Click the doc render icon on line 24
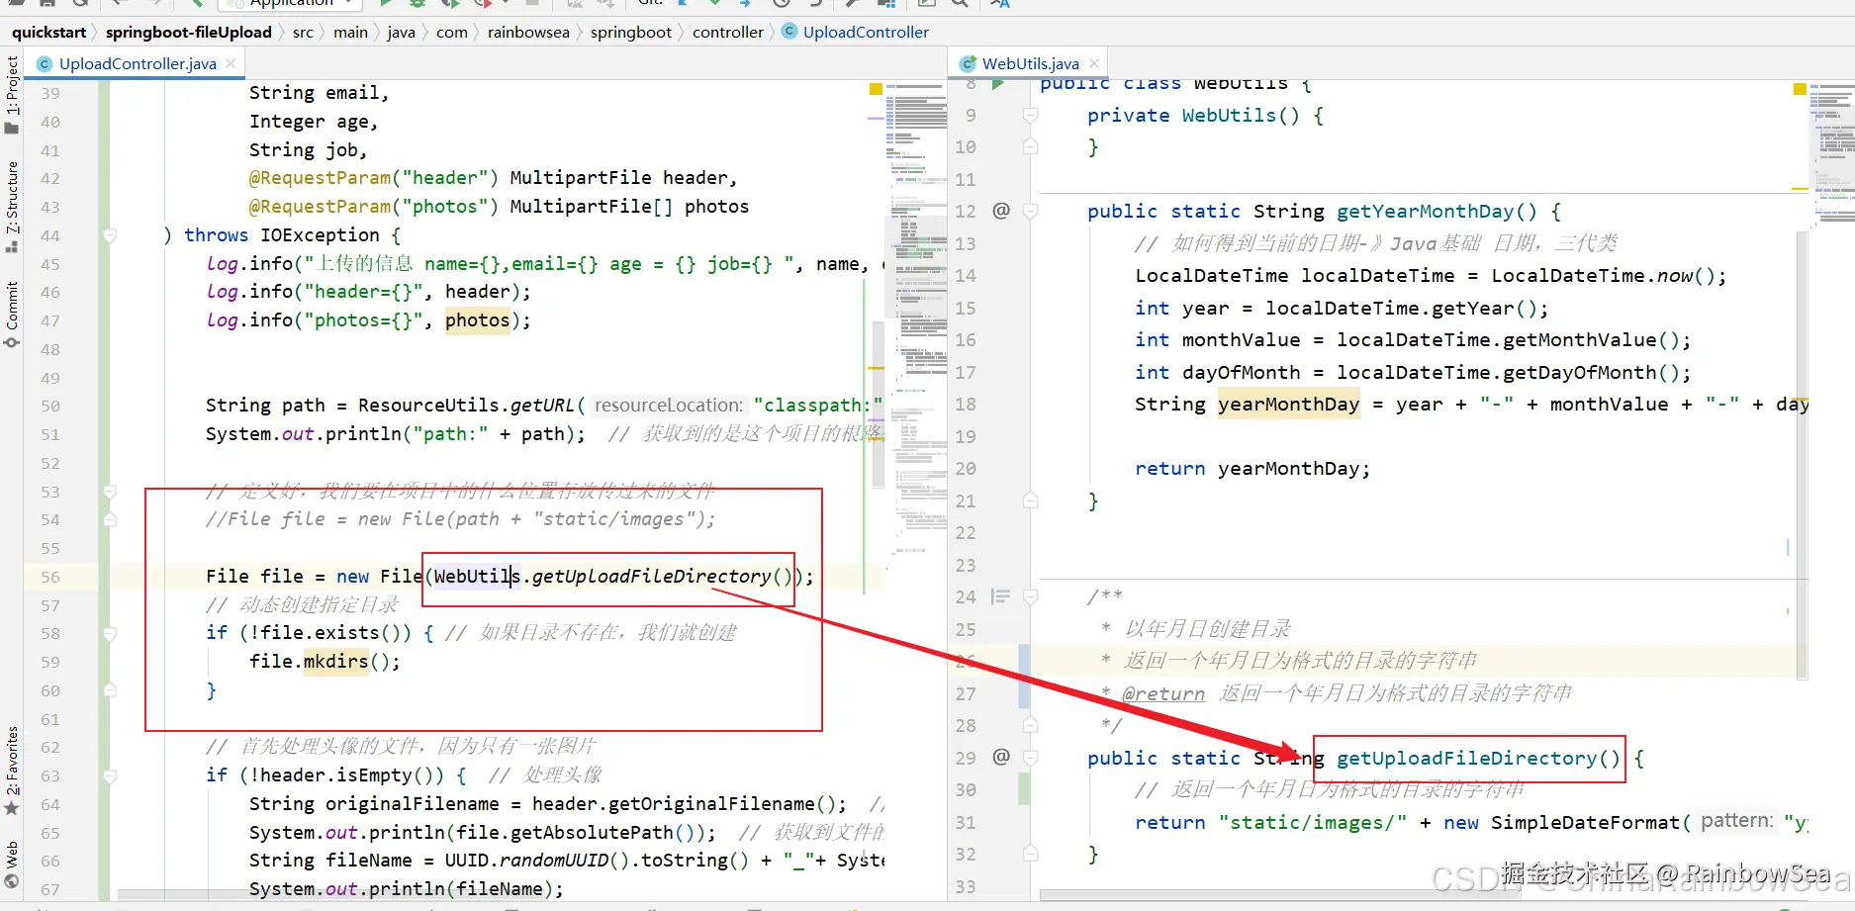The height and width of the screenshot is (911, 1855). pyautogui.click(x=1001, y=596)
